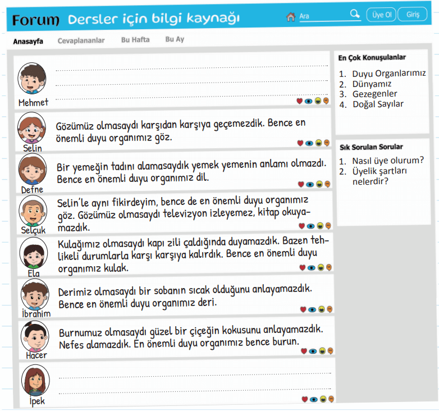Click Mehmet's avatar picture
439x411 pixels.
click(x=32, y=78)
